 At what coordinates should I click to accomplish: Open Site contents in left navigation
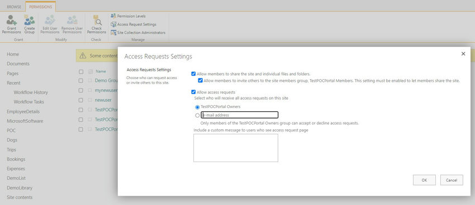click(x=20, y=197)
